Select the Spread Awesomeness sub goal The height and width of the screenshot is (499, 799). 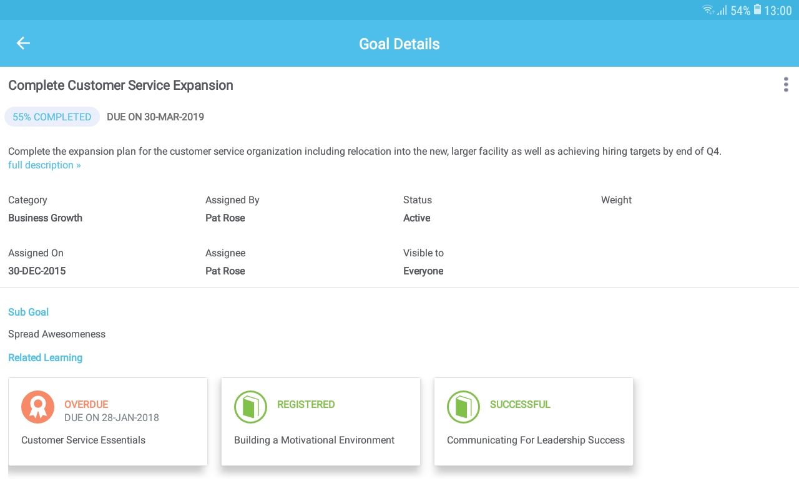click(57, 334)
